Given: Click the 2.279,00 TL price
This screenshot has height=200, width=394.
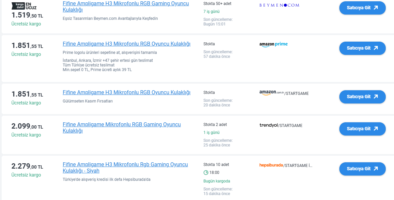Looking at the screenshot, I should (x=27, y=166).
